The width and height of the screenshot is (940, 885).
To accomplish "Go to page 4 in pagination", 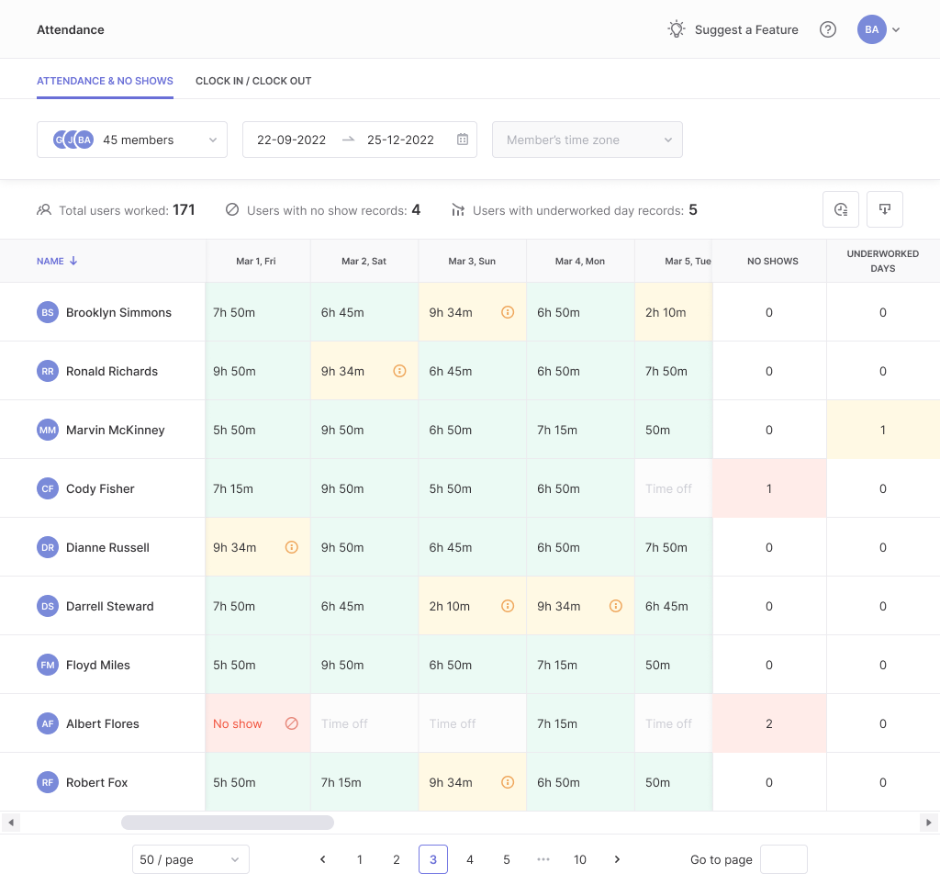I will pos(470,859).
